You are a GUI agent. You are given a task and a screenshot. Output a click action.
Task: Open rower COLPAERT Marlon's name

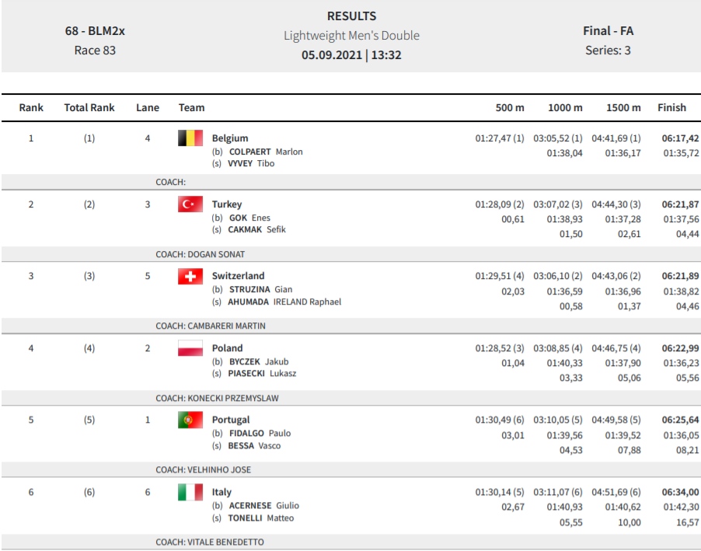(266, 152)
